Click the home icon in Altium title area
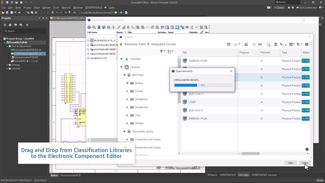325x183 pixels. (289, 7)
